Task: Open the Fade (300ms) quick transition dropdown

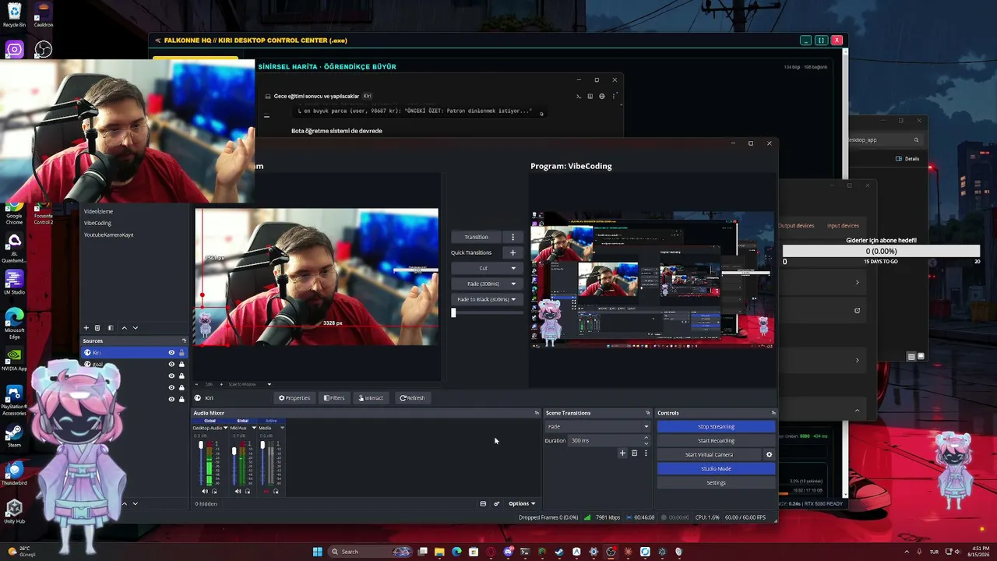Action: (x=513, y=284)
